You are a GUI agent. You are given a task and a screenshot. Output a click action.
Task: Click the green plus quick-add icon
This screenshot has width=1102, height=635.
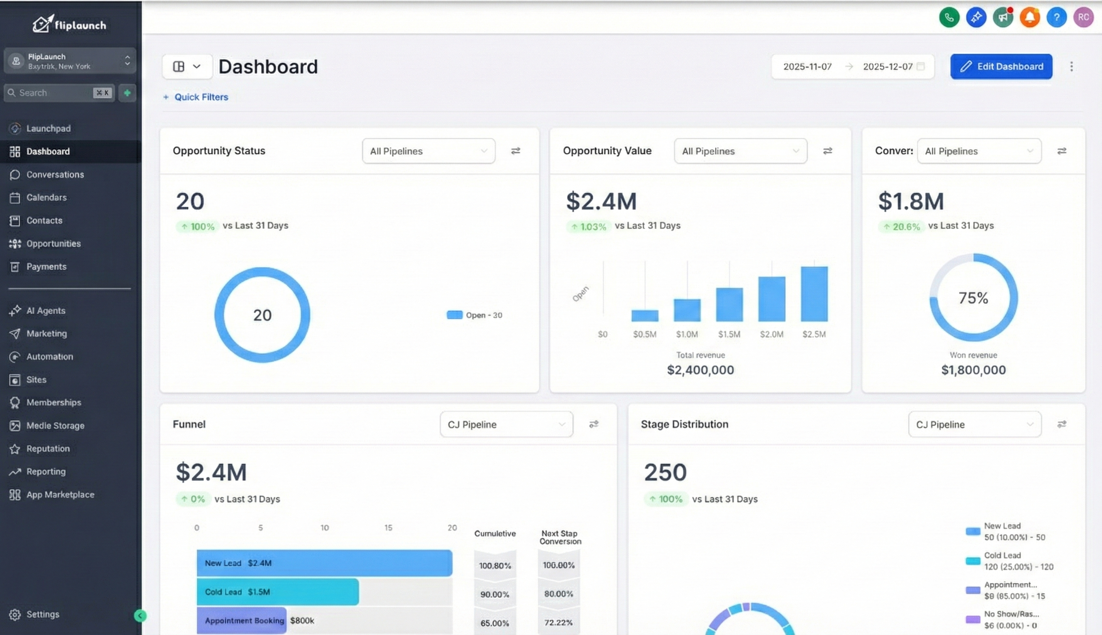pos(127,93)
